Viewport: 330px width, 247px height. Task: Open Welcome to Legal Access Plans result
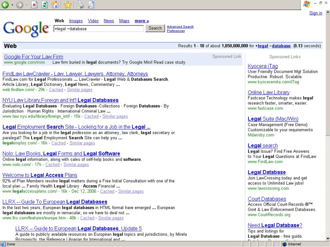pos(40,175)
